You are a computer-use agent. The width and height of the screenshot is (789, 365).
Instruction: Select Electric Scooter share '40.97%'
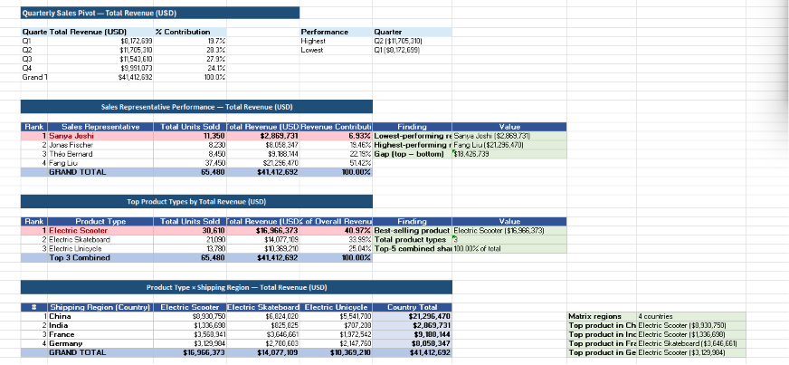(x=336, y=231)
